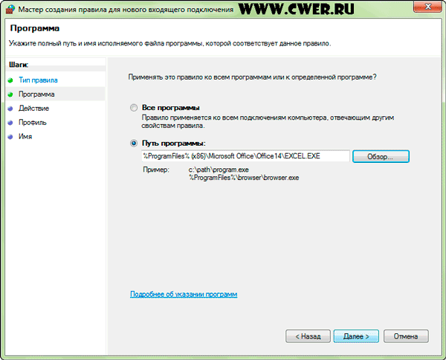Click the wizard window title text

126,10
